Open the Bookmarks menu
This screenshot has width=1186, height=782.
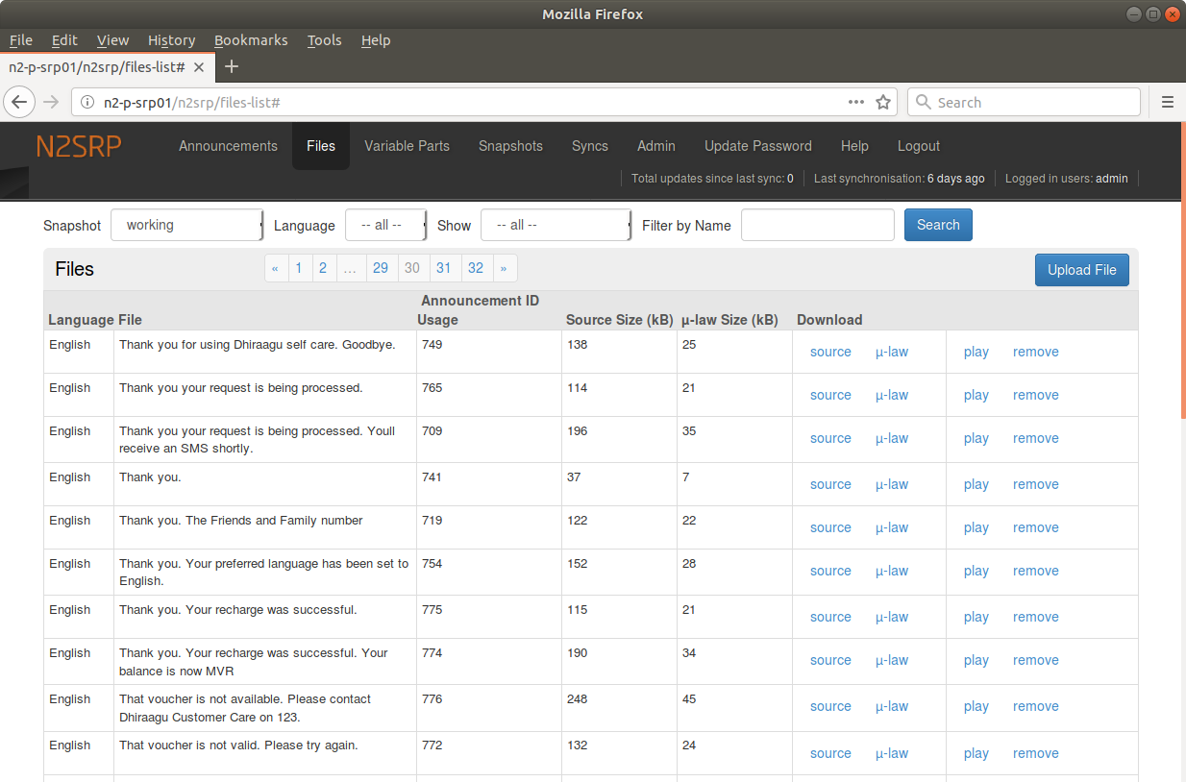tap(251, 40)
